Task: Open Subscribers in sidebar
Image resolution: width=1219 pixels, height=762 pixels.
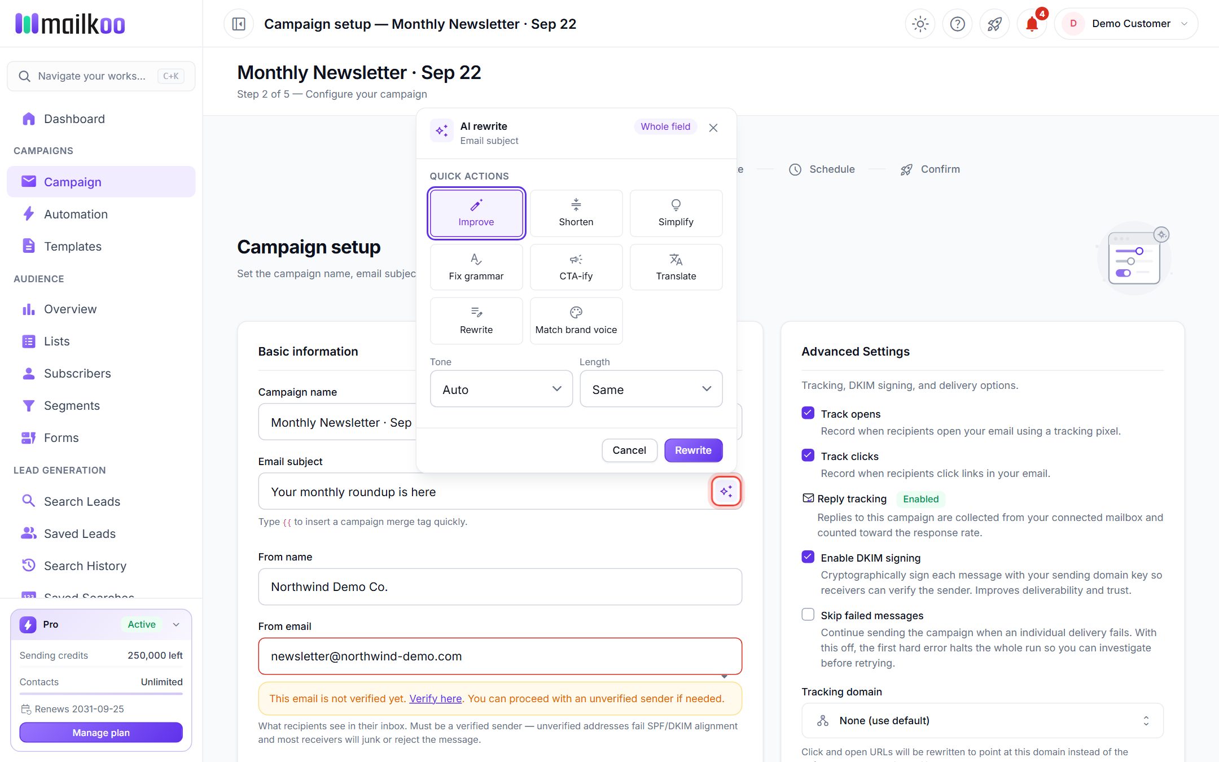Action: click(x=101, y=373)
